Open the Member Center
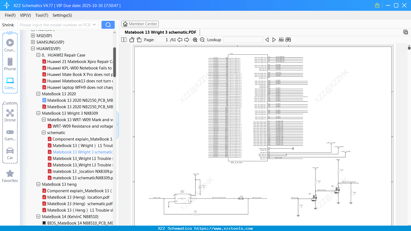The image size is (411, 231). (140, 24)
